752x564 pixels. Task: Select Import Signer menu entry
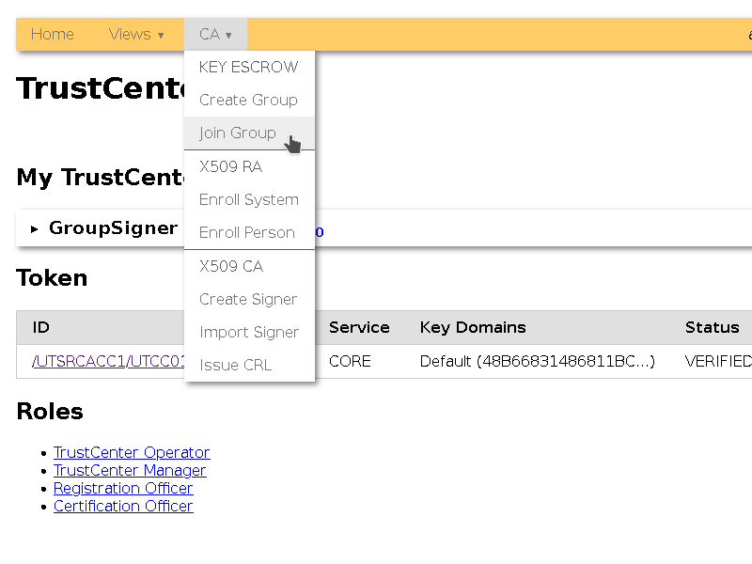[x=249, y=332]
